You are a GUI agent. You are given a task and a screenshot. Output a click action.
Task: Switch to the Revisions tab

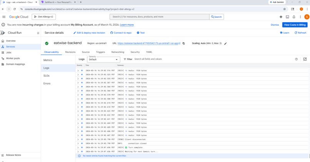[x=70, y=52]
